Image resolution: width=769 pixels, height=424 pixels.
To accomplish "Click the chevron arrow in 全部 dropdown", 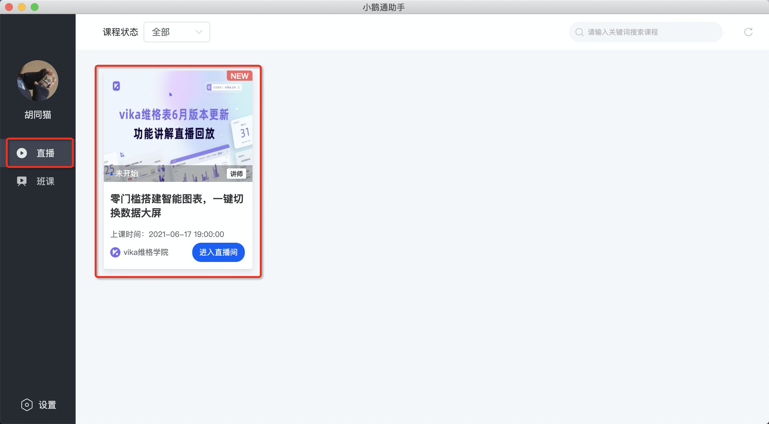I will click(199, 32).
